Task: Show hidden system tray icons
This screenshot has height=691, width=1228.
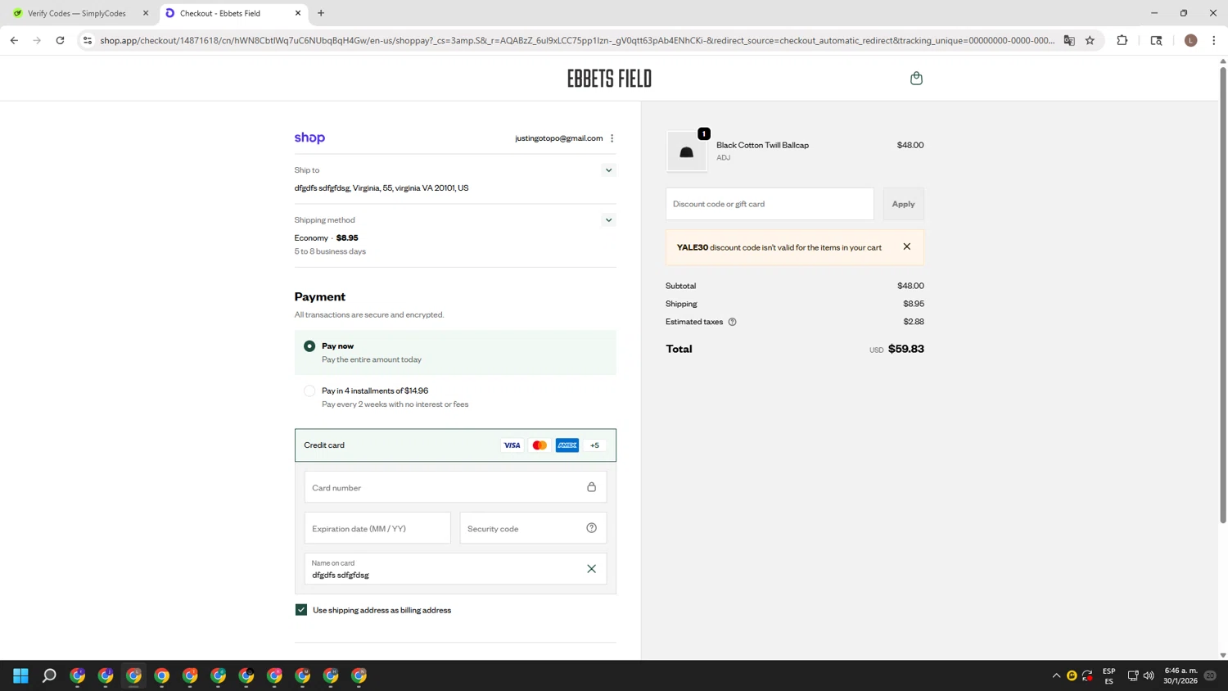Action: coord(1056,675)
